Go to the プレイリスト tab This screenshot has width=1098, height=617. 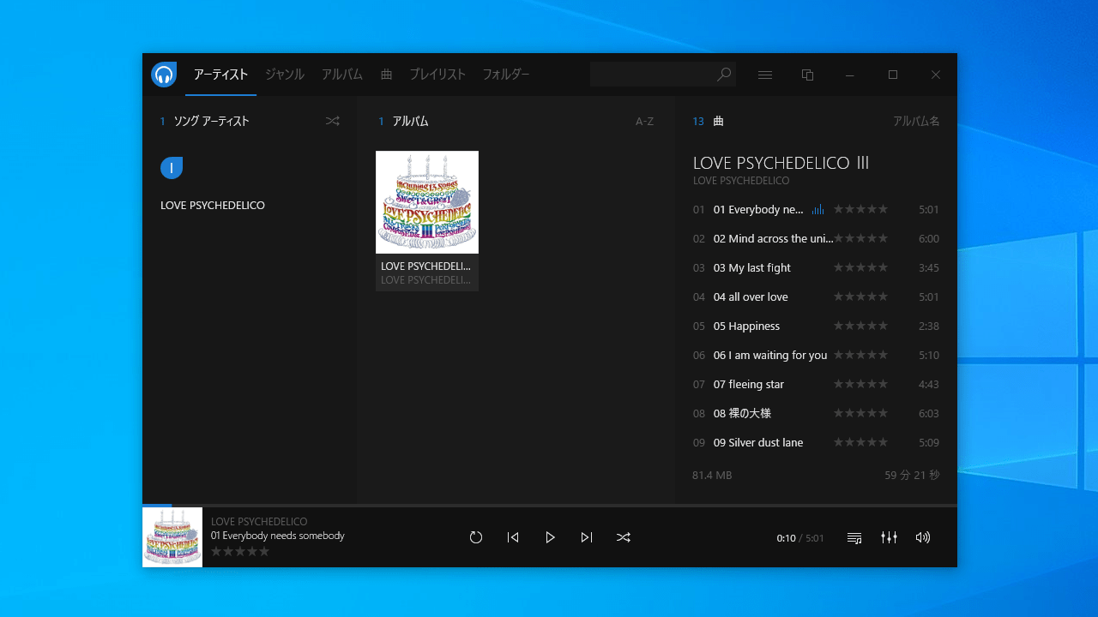pos(437,75)
